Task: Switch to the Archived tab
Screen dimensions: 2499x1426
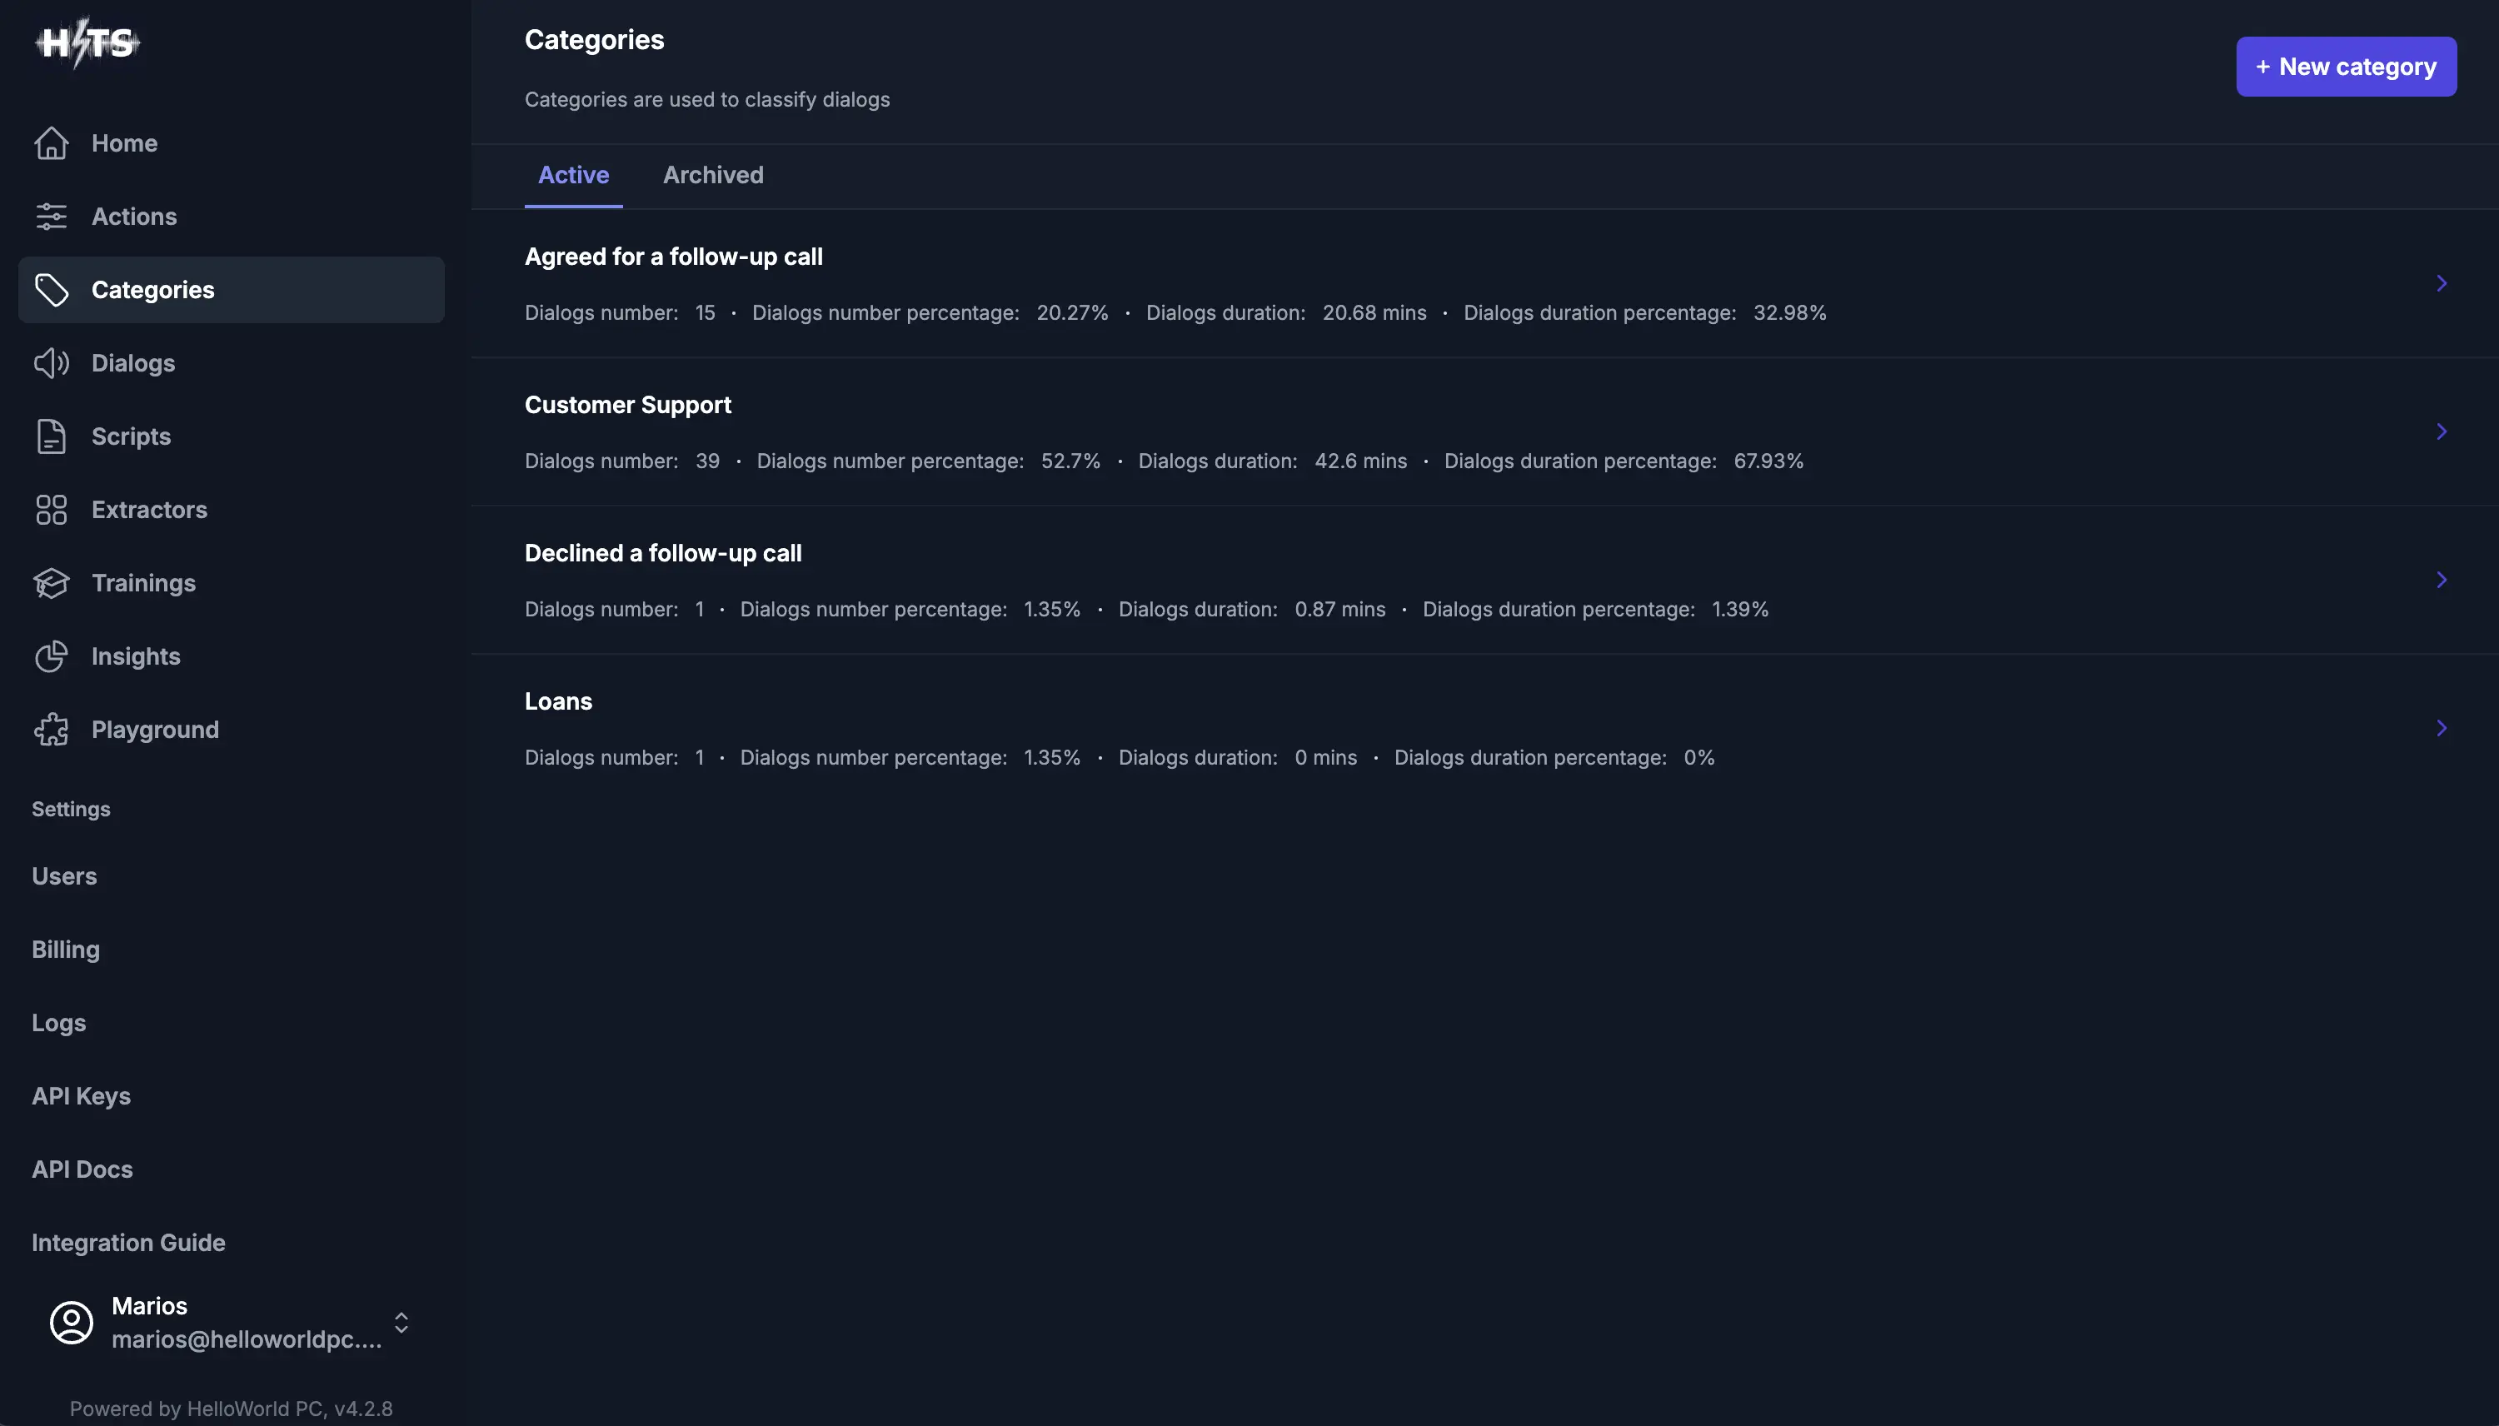Action: (713, 174)
